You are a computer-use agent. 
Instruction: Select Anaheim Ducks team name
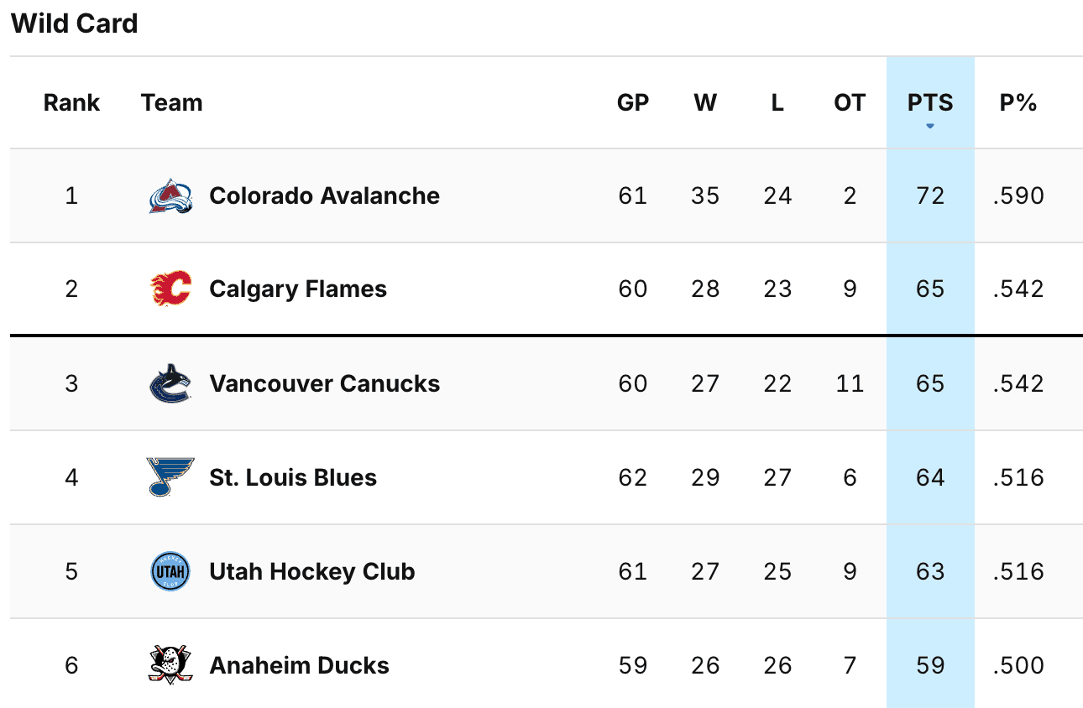299,665
